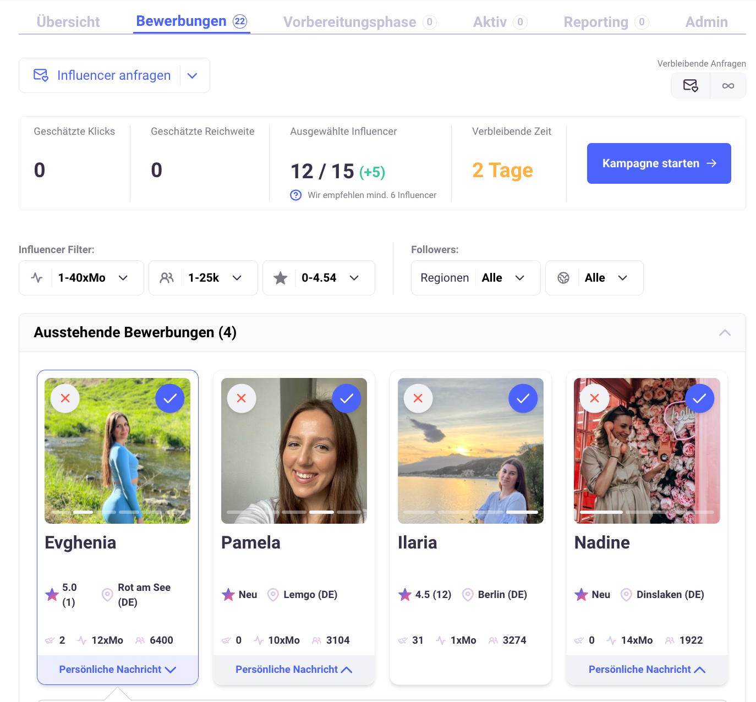Collapse the Ausstehende Bewerbungen section
This screenshot has width=756, height=702.
pos(725,333)
